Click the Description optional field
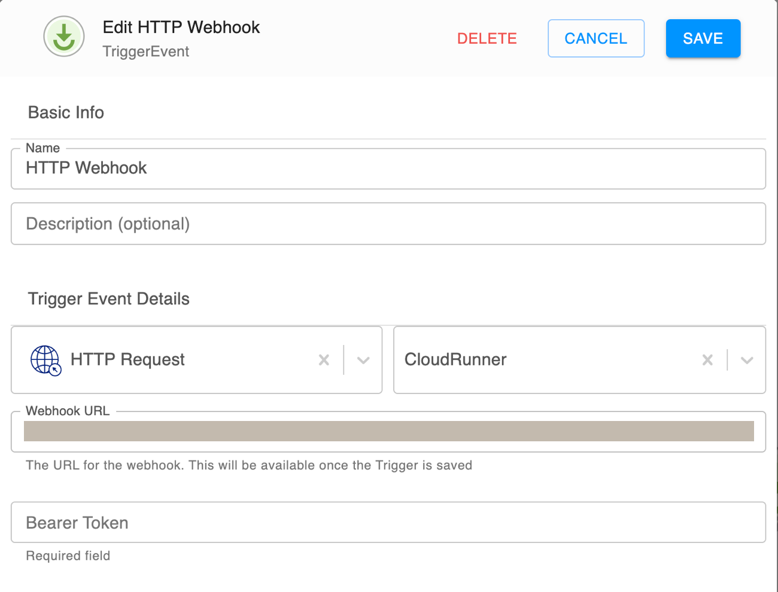 [388, 224]
